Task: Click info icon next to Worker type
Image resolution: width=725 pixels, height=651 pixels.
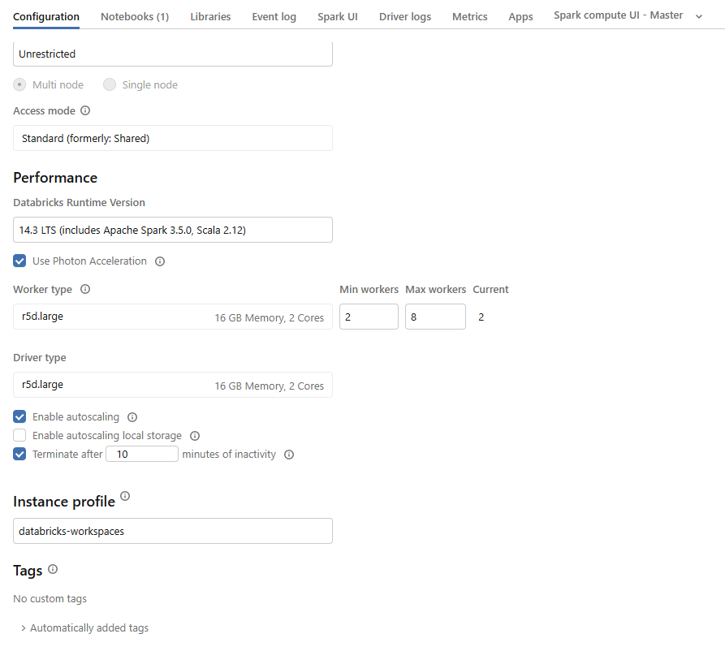Action: click(x=85, y=289)
